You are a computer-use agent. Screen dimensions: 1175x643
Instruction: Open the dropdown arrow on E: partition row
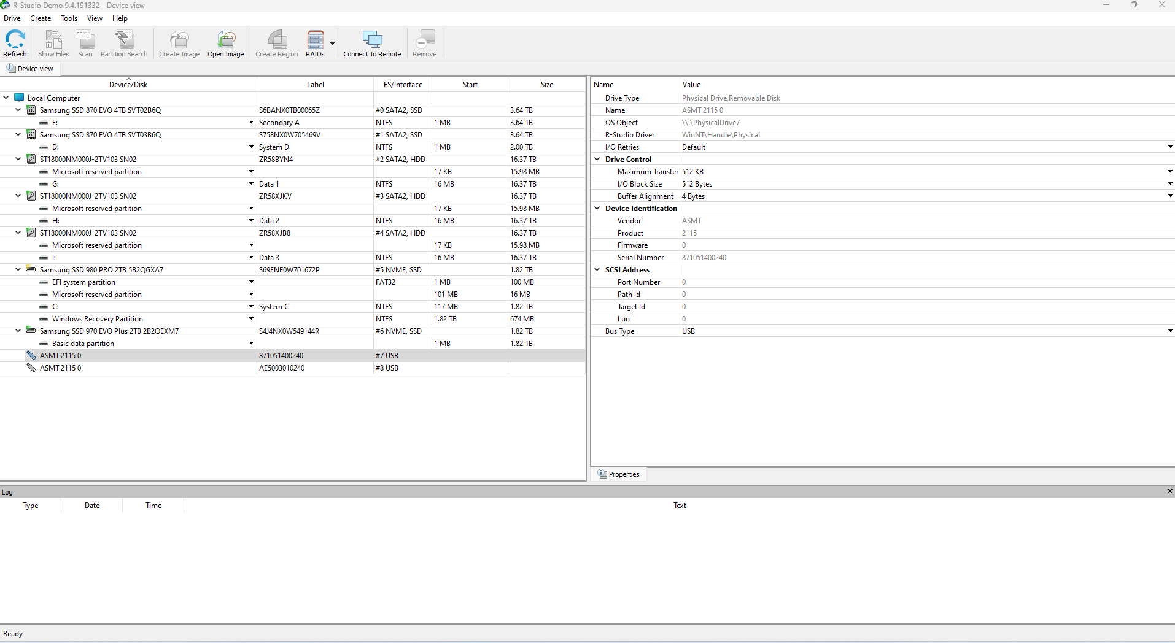tap(251, 123)
